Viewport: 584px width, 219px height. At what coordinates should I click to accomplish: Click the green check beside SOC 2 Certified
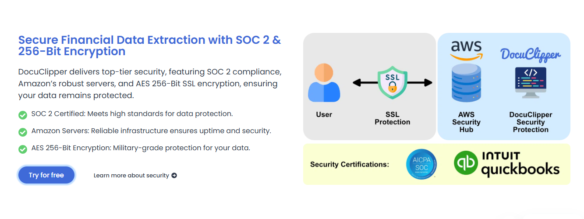(x=23, y=115)
